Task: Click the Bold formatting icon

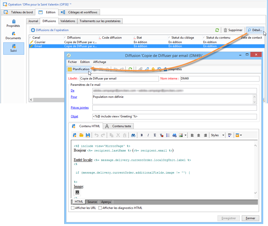Action: [142, 135]
